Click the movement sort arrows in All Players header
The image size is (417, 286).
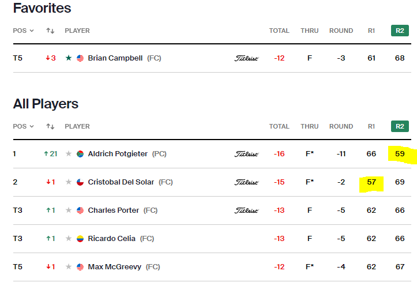[50, 126]
